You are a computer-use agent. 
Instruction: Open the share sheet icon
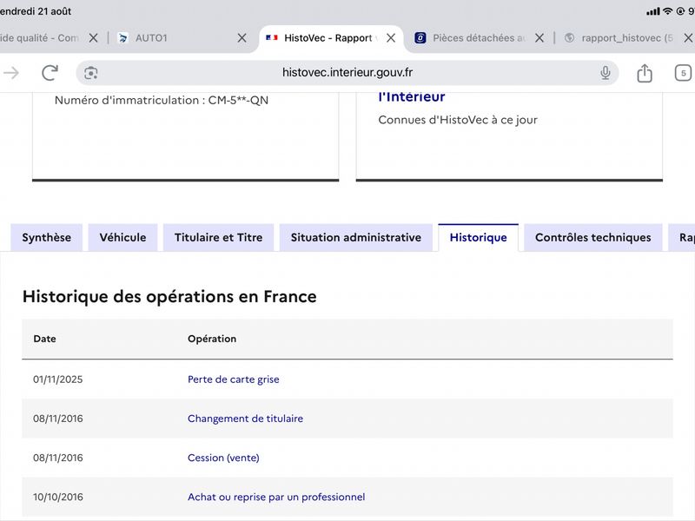pyautogui.click(x=645, y=73)
